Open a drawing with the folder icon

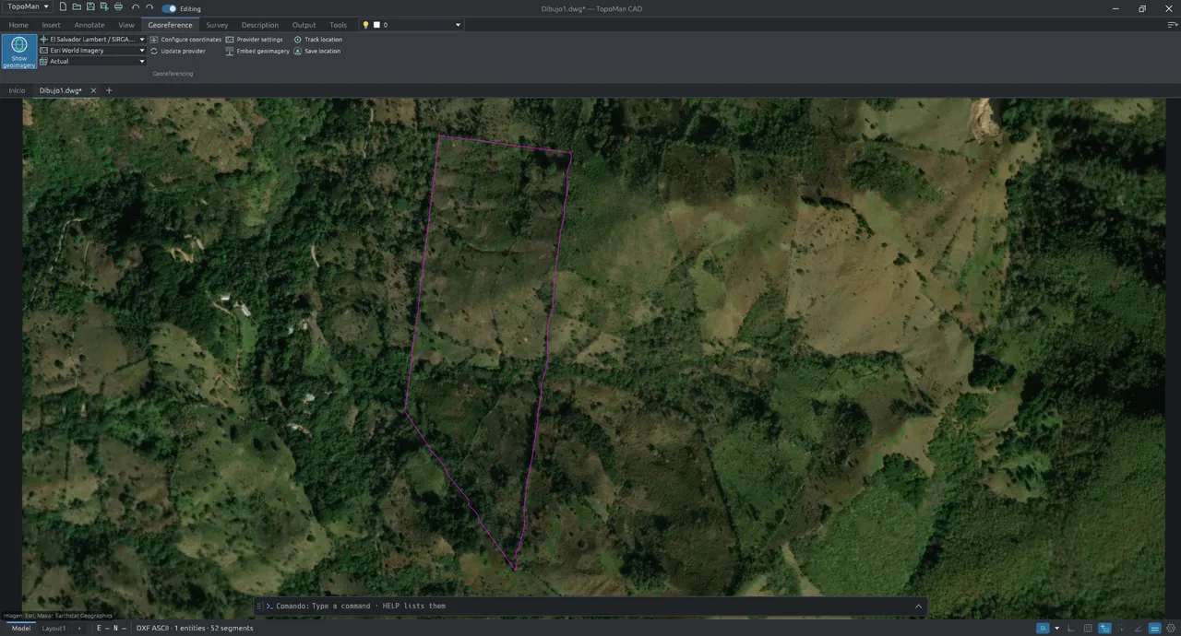pos(77,7)
